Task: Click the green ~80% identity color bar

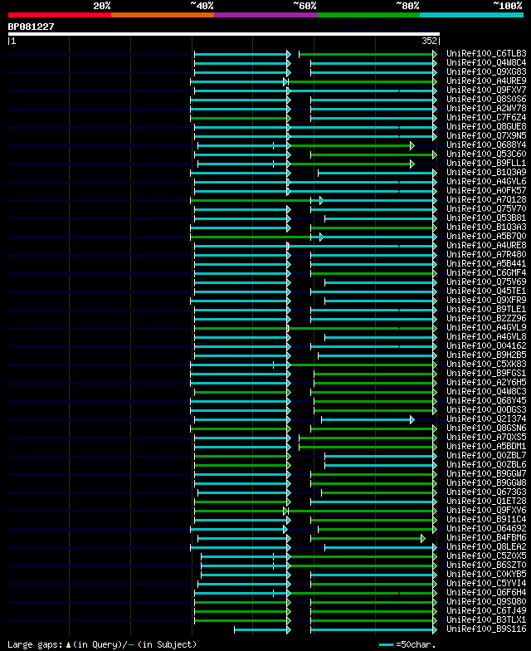Action: pos(368,15)
